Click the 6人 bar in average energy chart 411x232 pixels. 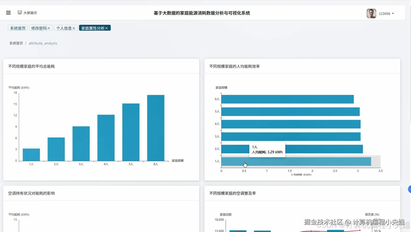coord(156,128)
